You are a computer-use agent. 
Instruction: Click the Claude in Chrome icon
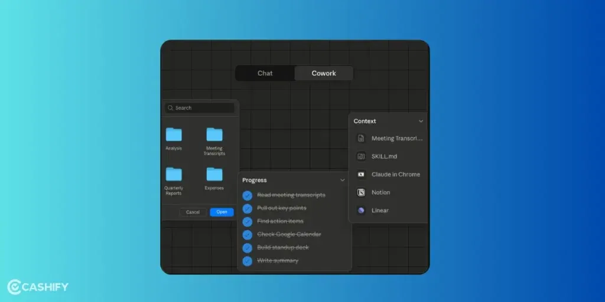(361, 175)
